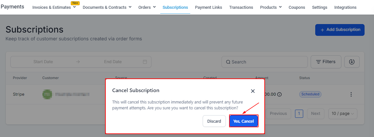Open the Filters panel
This screenshot has width=374, height=137.
click(326, 62)
